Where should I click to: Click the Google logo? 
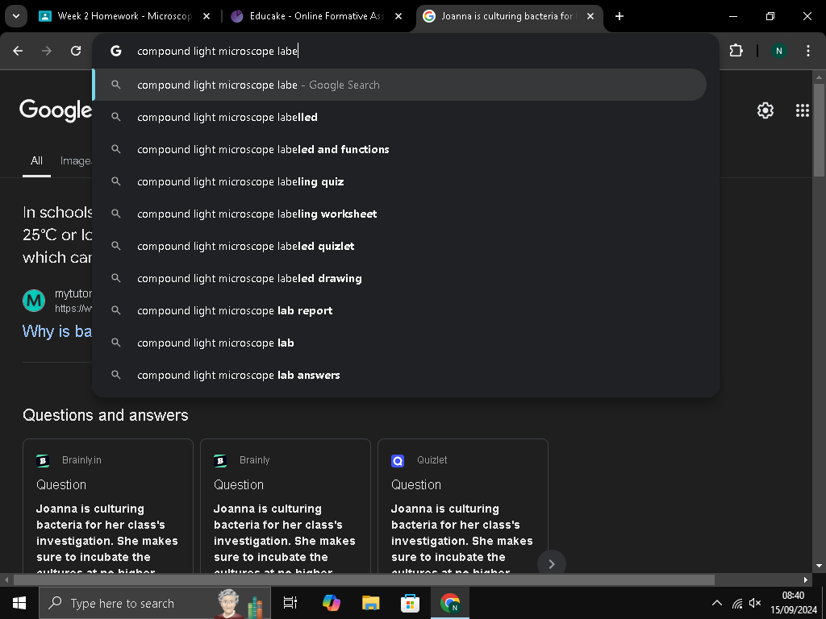click(x=56, y=110)
